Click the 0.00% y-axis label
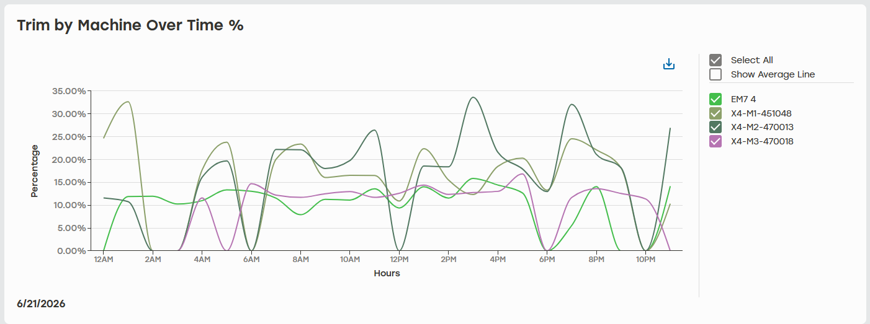 pyautogui.click(x=71, y=251)
